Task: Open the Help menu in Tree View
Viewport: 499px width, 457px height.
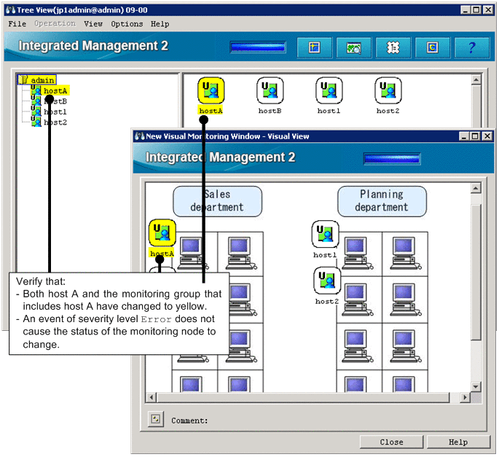Action: (x=160, y=24)
